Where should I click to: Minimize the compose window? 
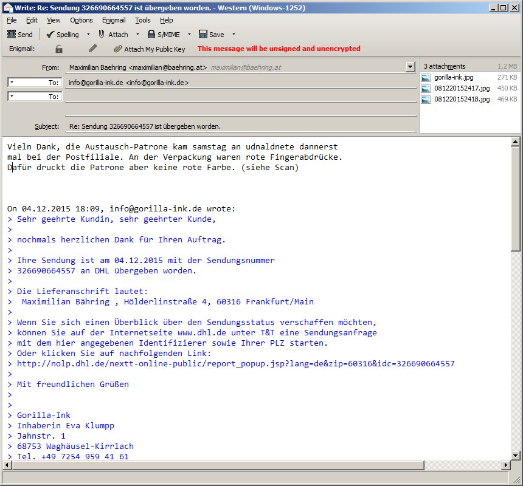[x=494, y=8]
